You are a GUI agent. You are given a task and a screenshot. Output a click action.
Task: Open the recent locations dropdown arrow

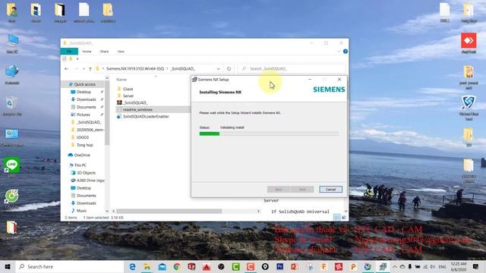pyautogui.click(x=84, y=69)
